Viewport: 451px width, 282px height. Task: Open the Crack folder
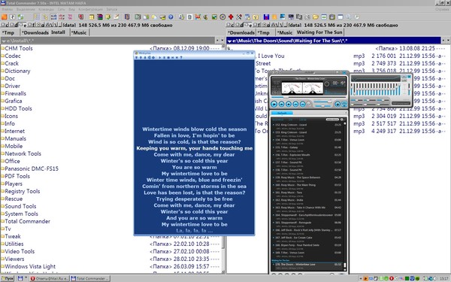[11, 63]
